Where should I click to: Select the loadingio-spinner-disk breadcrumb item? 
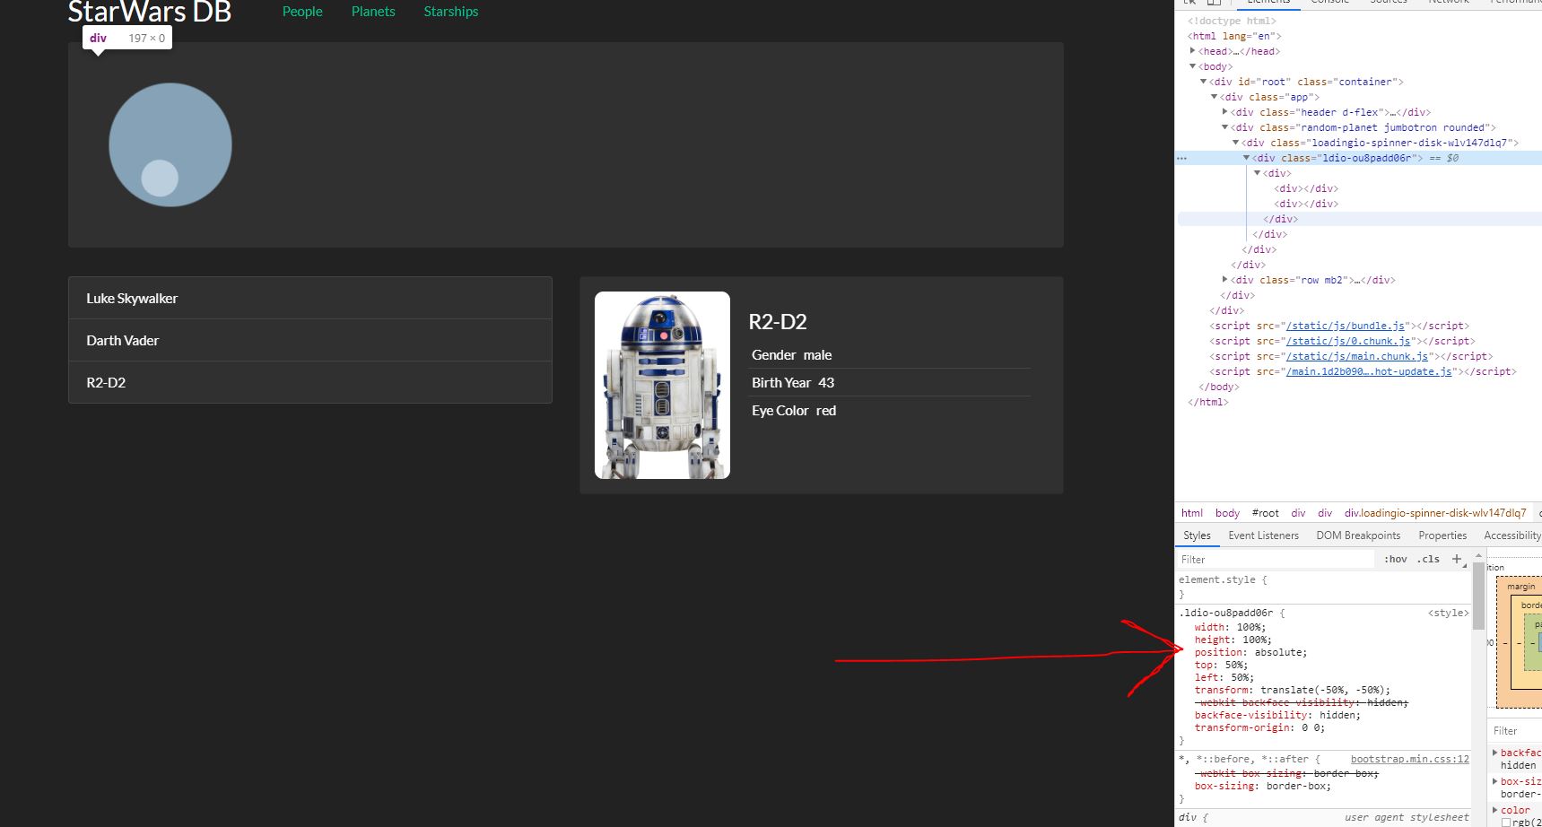click(1435, 513)
